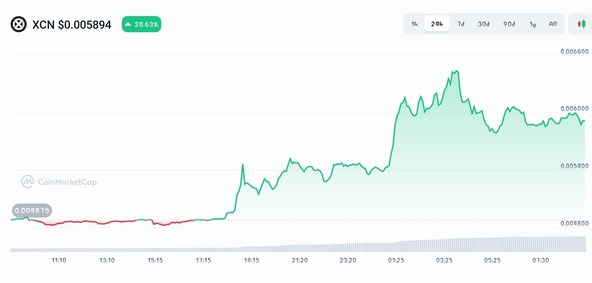Click the 0.004800 y-axis label
This screenshot has width=592, height=283.
click(x=575, y=223)
